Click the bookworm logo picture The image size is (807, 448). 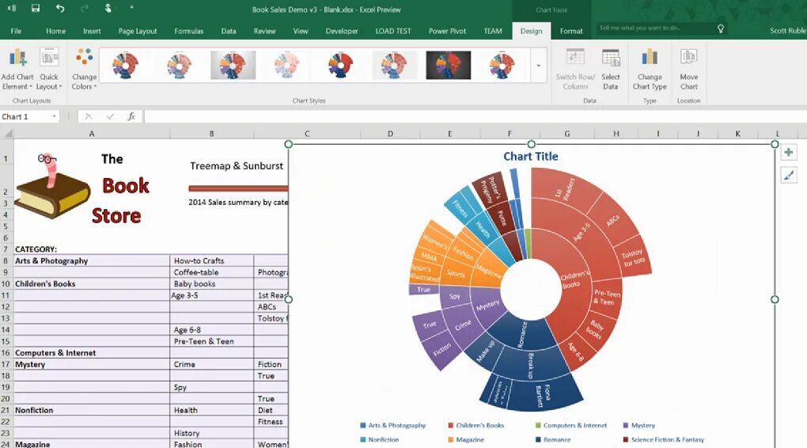[x=52, y=185]
